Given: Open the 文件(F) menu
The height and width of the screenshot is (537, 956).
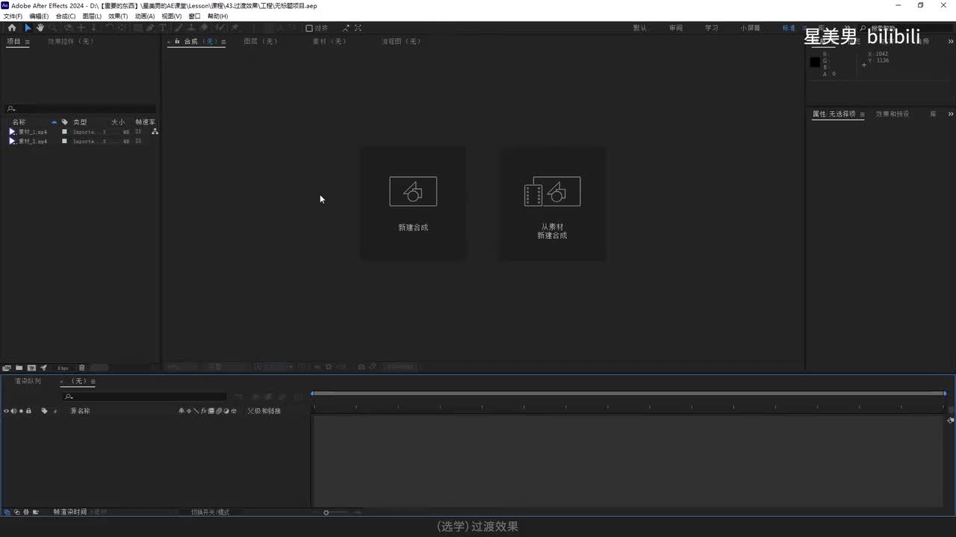Looking at the screenshot, I should coord(13,16).
